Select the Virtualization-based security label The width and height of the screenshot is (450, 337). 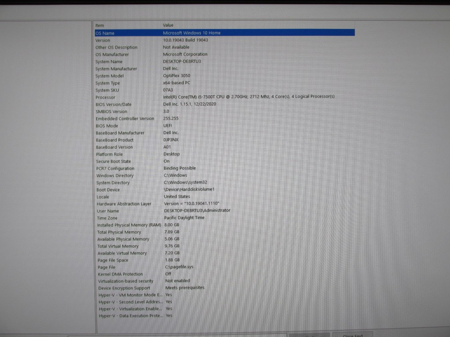[x=126, y=281]
